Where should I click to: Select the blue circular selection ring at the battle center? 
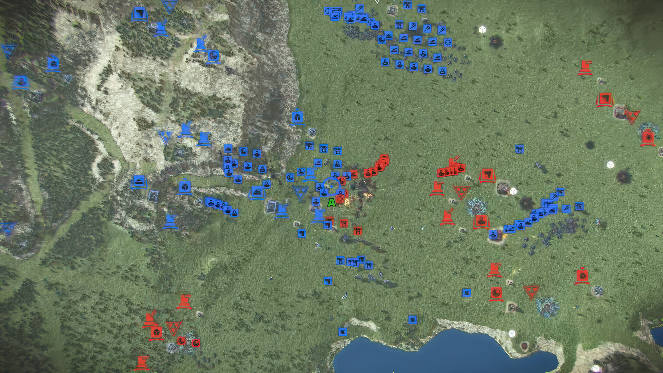click(x=331, y=186)
